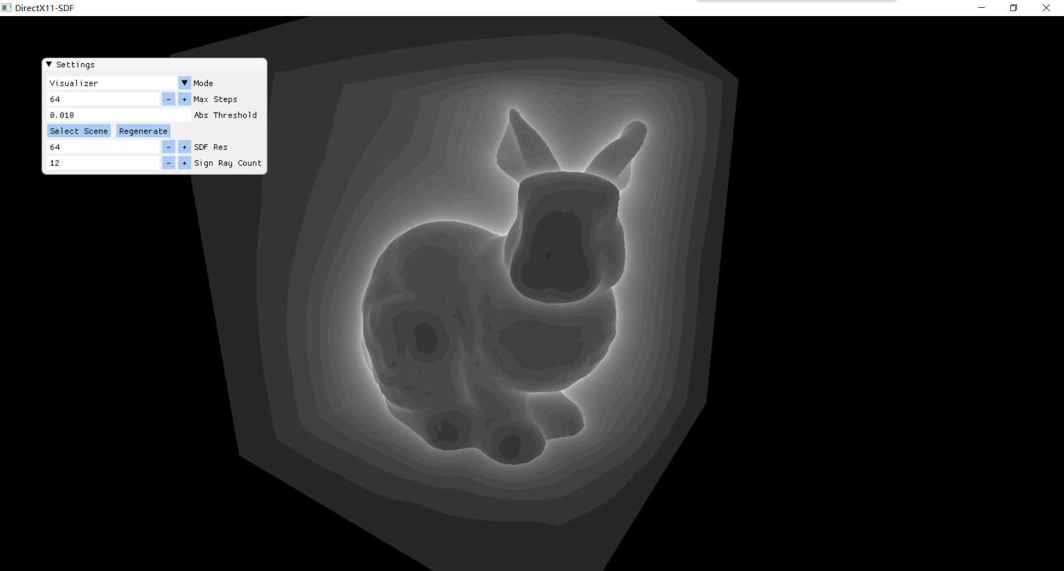Screen dimensions: 1064x571
Task: Open the Mode dropdown arrow
Action: (x=185, y=83)
